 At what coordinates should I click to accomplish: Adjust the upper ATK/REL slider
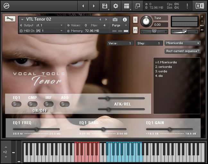point(107,98)
